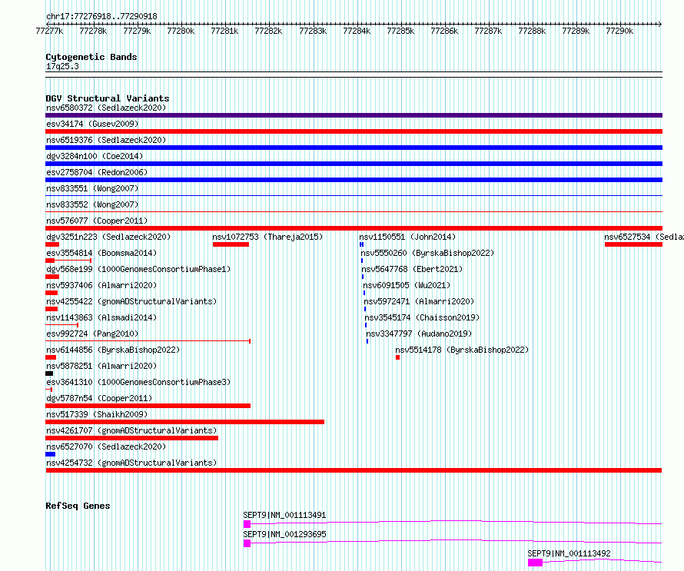Open nsv833551 (Wong2007) variant entry

point(92,188)
